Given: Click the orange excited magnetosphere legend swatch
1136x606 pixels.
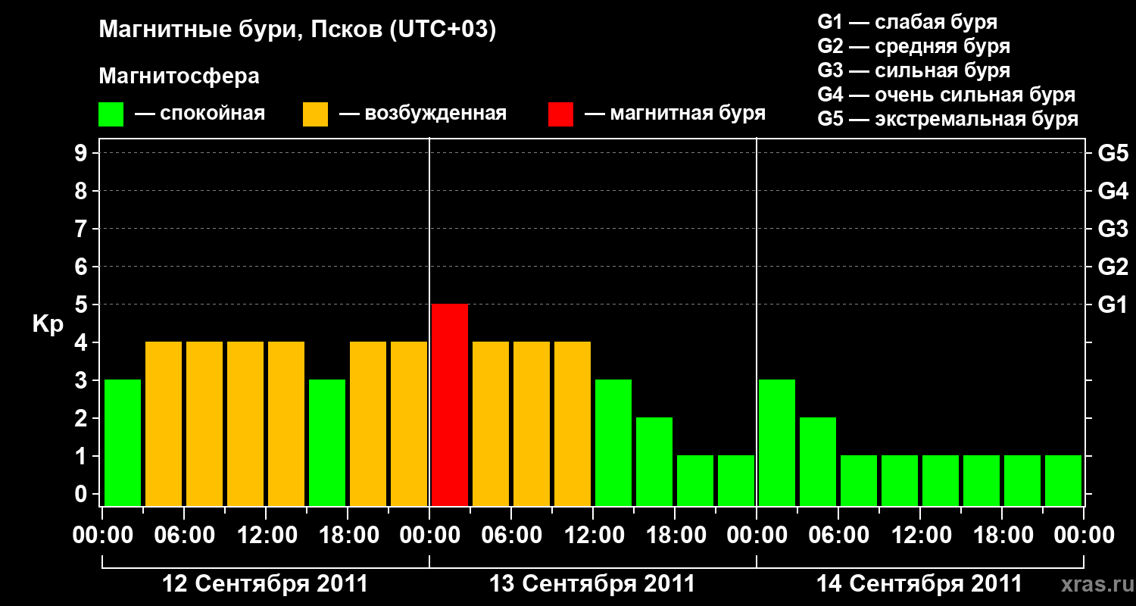Looking at the screenshot, I should coord(315,114).
